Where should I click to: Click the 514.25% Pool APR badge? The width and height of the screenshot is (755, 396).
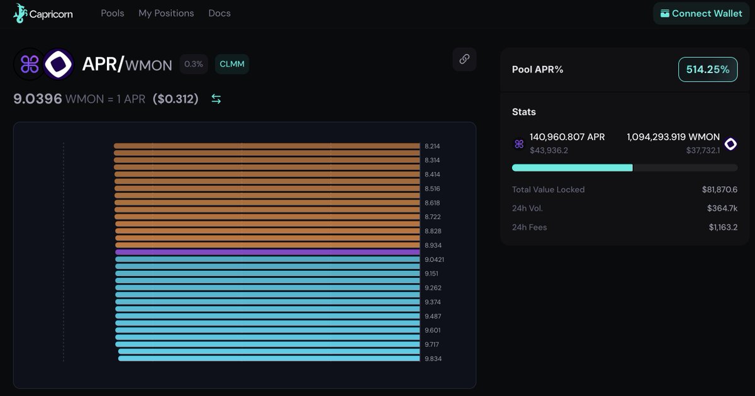pos(708,69)
